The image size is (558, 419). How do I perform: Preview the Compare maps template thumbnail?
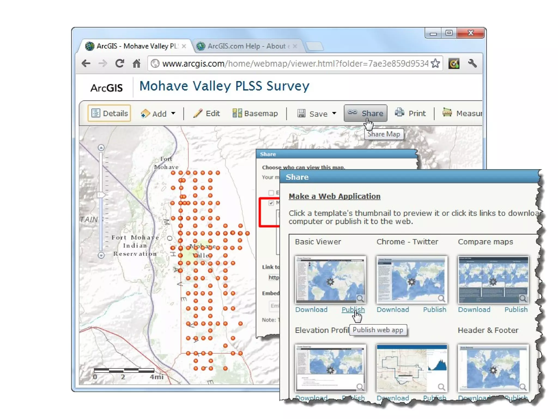point(493,279)
